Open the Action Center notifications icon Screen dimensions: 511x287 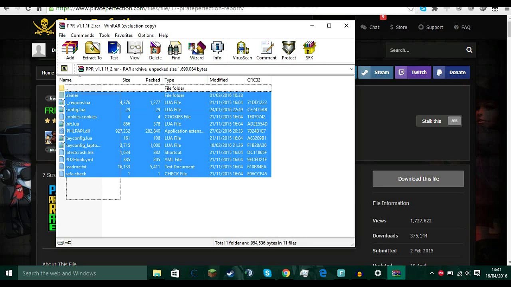click(x=477, y=273)
